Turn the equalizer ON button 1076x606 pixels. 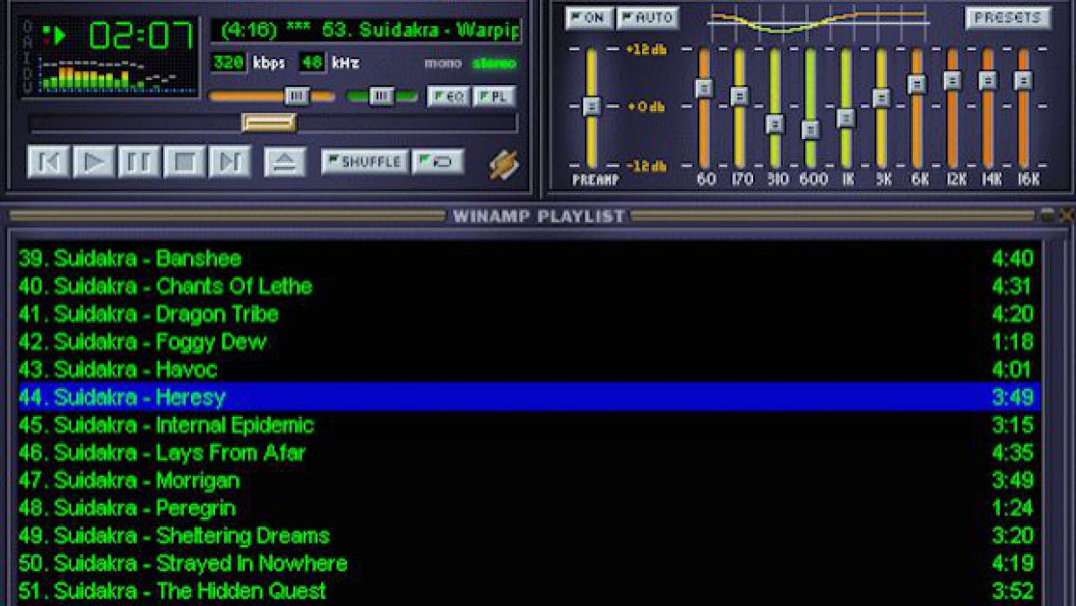click(588, 18)
